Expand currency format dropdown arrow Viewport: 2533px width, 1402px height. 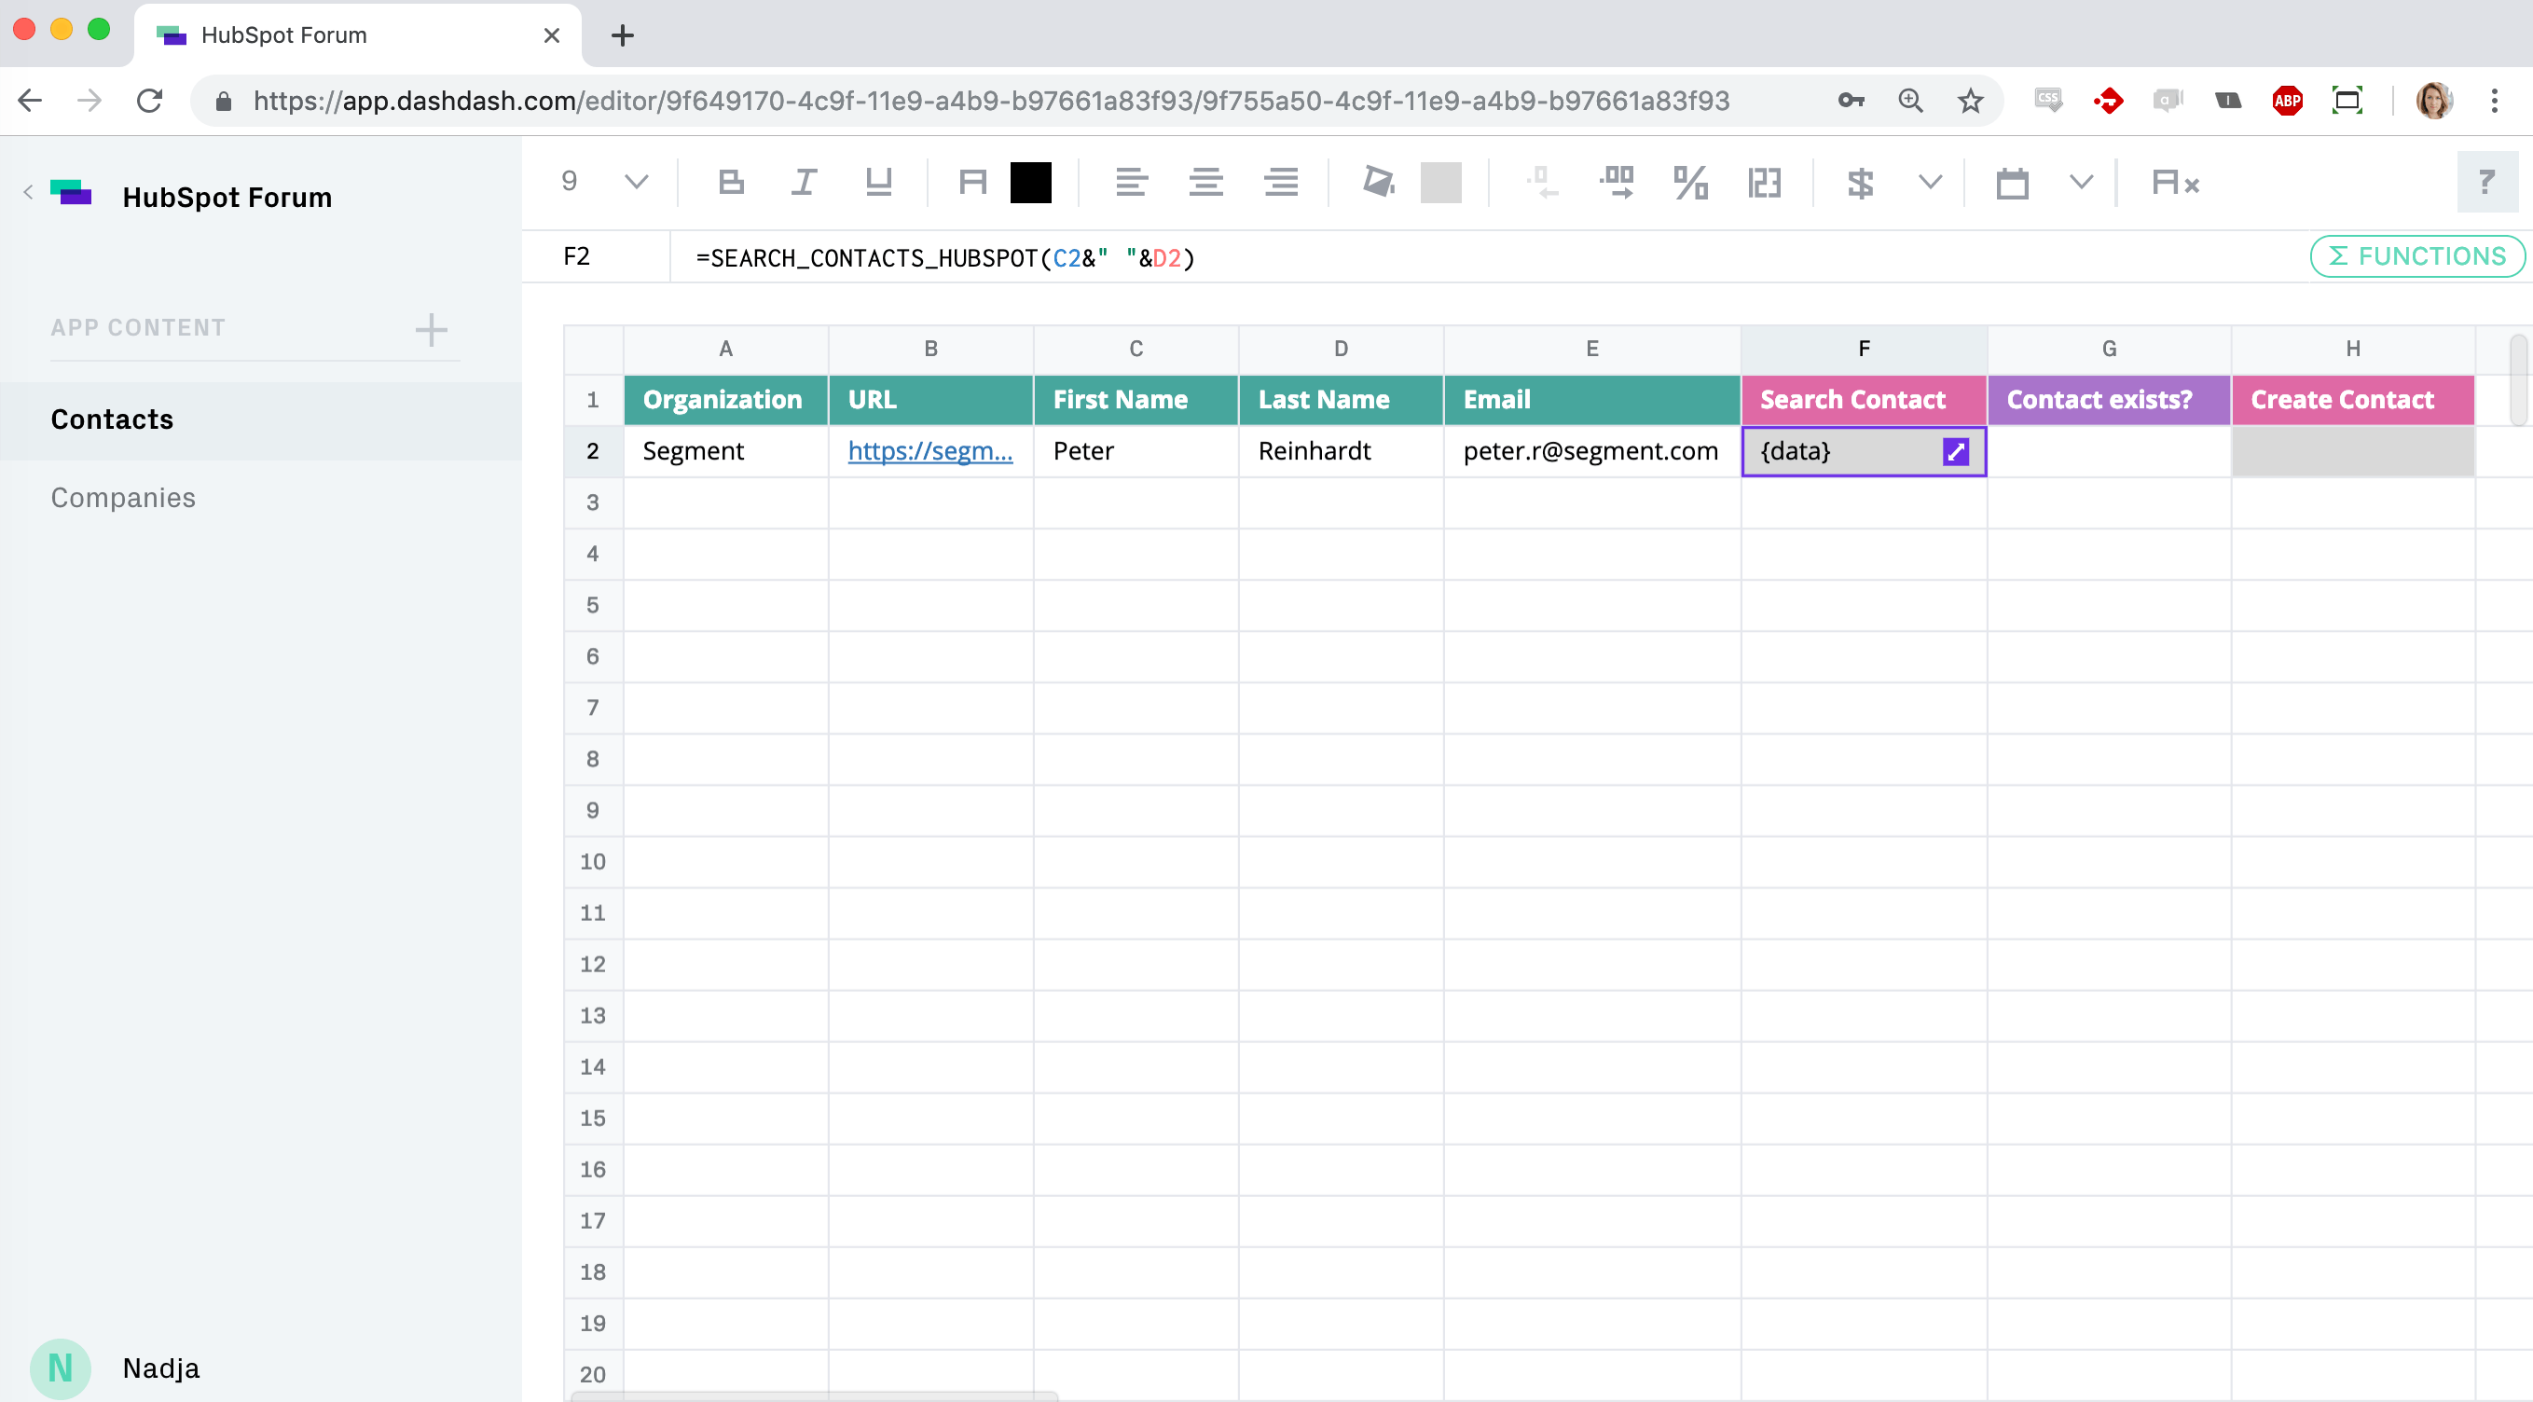point(1930,182)
